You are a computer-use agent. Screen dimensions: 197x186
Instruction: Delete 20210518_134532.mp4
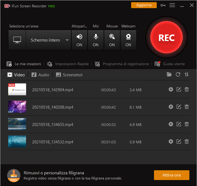pyautogui.click(x=187, y=141)
